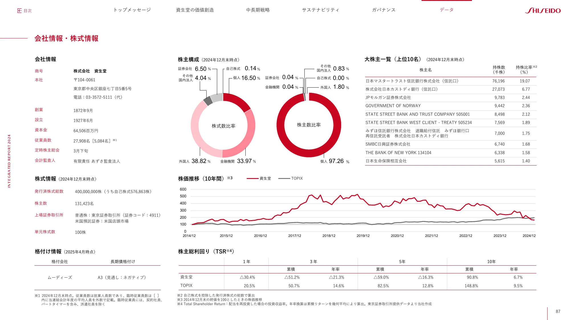
Task: Click the page number 87
Action: click(x=558, y=311)
